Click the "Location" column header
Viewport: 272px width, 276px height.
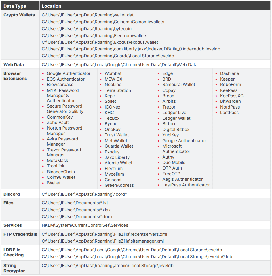[52, 6]
